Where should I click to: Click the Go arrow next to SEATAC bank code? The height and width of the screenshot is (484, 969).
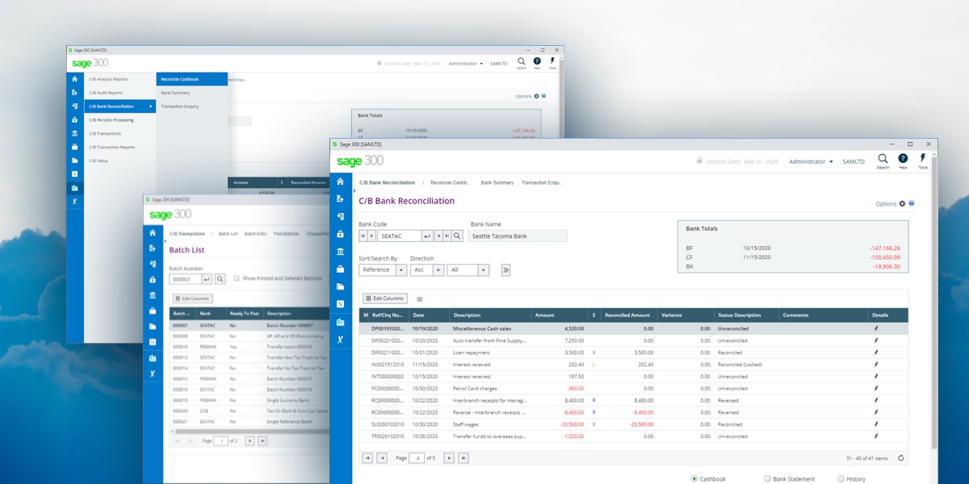(428, 236)
